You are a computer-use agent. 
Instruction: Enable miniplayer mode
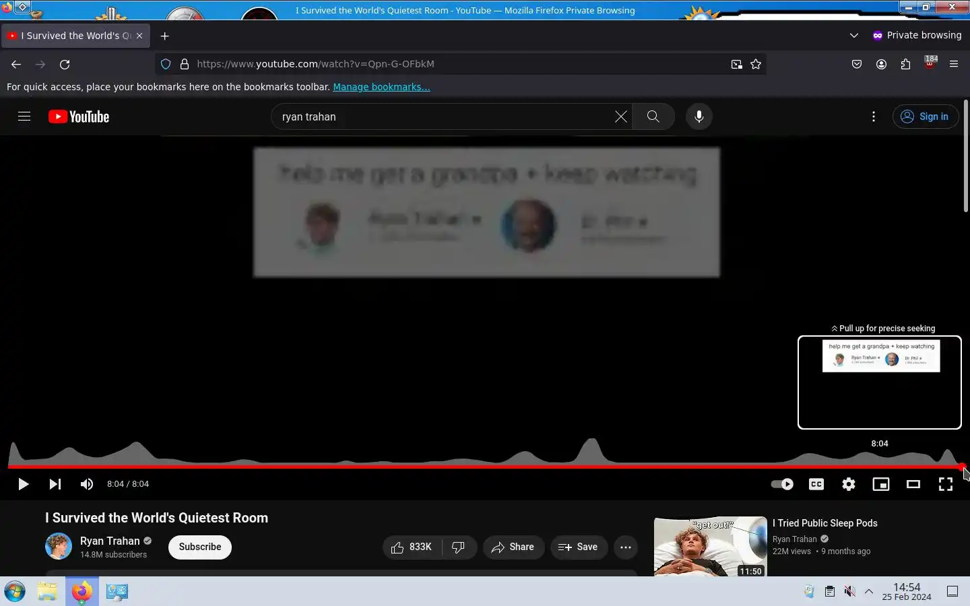[881, 484]
